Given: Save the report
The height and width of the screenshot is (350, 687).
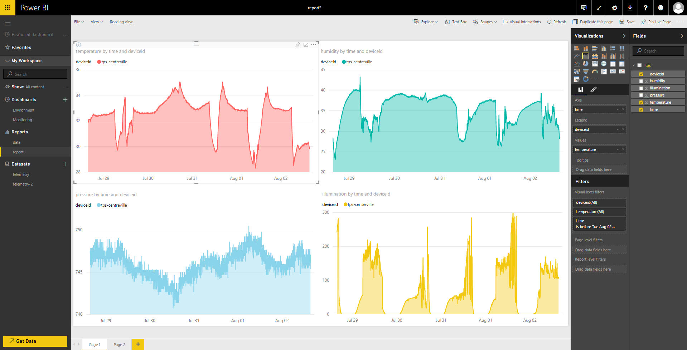Looking at the screenshot, I should 627,22.
